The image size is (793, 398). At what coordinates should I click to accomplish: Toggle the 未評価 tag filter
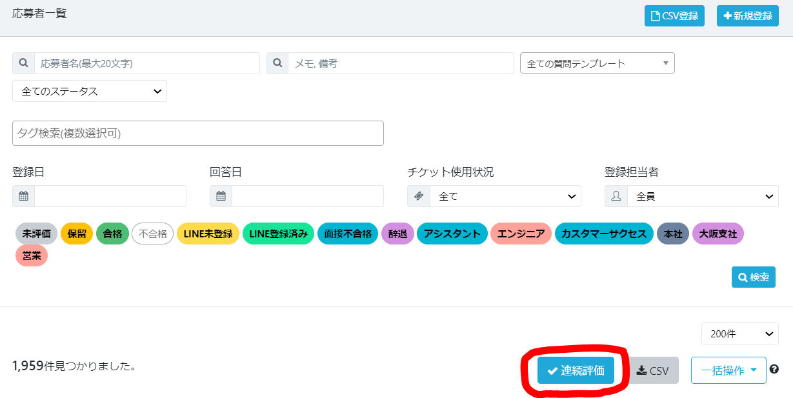pos(37,234)
